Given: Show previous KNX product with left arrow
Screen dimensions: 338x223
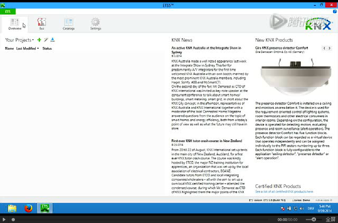Looking at the screenshot, I should pos(324,48).
